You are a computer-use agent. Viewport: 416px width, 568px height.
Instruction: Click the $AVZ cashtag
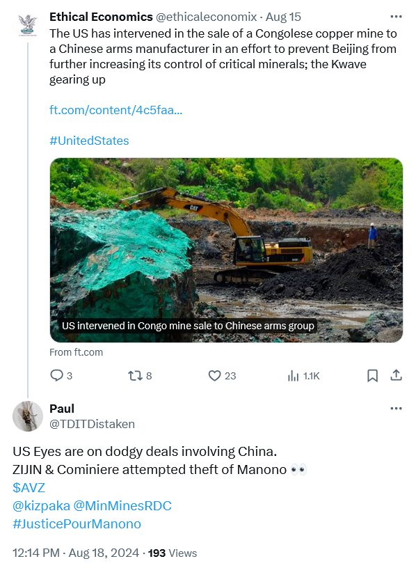pyautogui.click(x=29, y=487)
